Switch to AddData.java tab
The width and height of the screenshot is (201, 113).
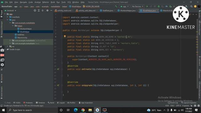(x=107, y=11)
